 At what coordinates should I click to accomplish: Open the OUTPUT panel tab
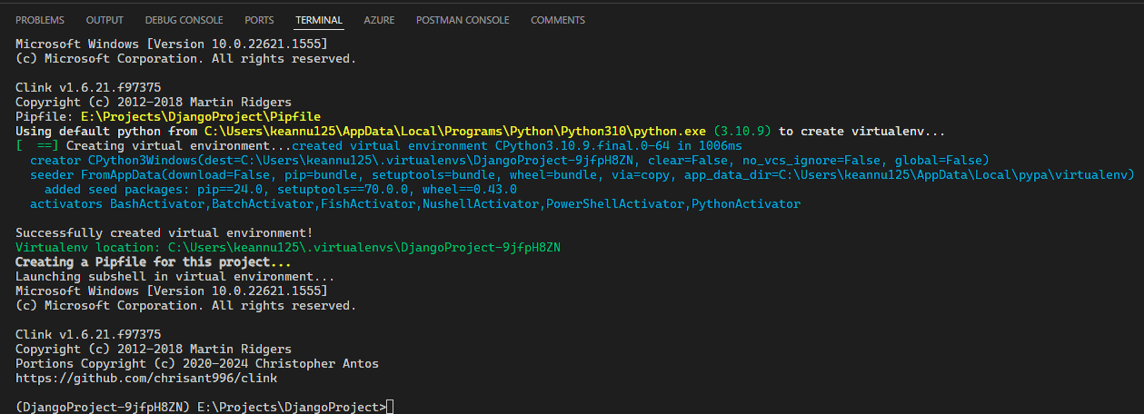[104, 20]
